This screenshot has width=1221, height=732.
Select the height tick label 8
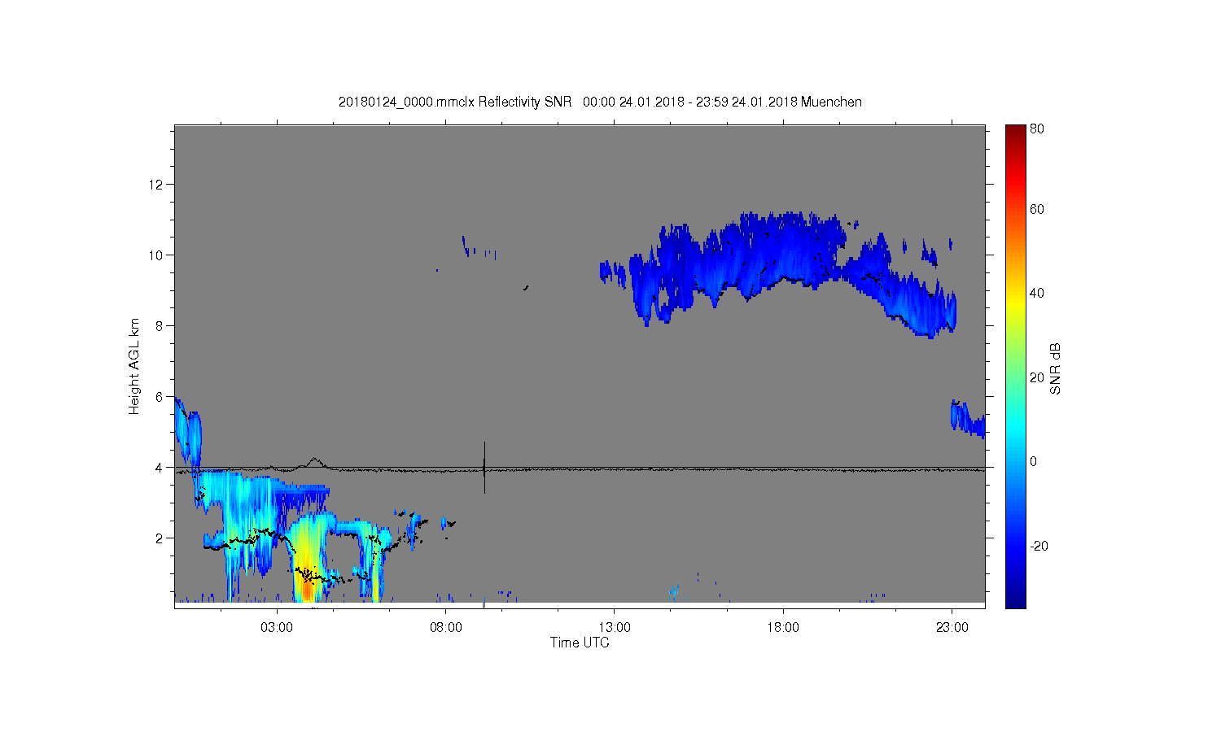(161, 326)
